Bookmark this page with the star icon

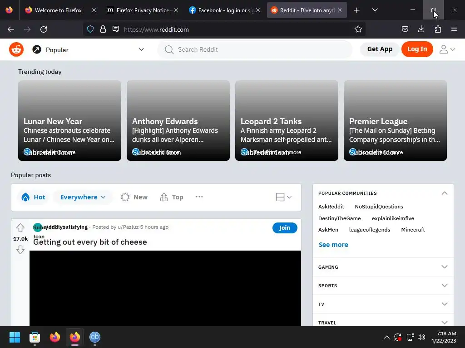(x=358, y=29)
